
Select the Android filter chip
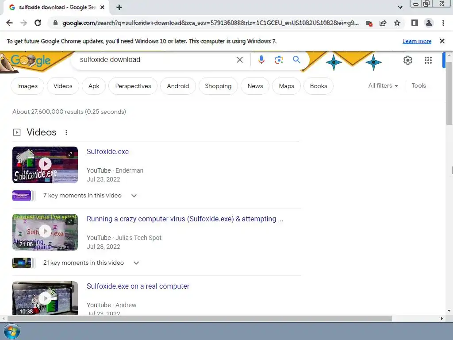click(x=178, y=86)
